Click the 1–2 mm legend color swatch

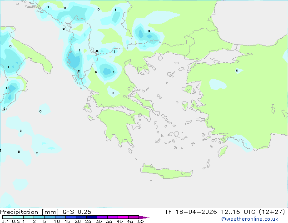tap(29, 217)
